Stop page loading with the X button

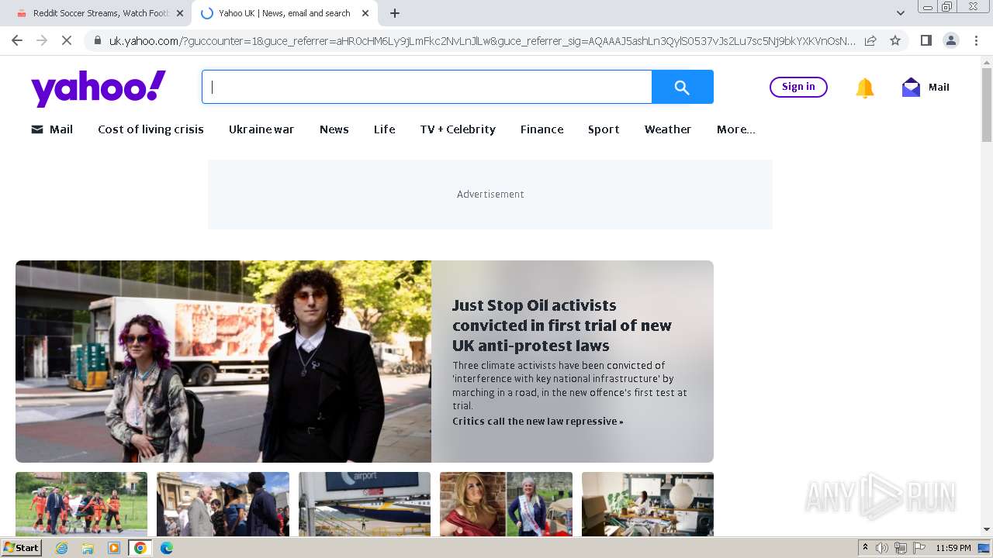[x=67, y=40]
